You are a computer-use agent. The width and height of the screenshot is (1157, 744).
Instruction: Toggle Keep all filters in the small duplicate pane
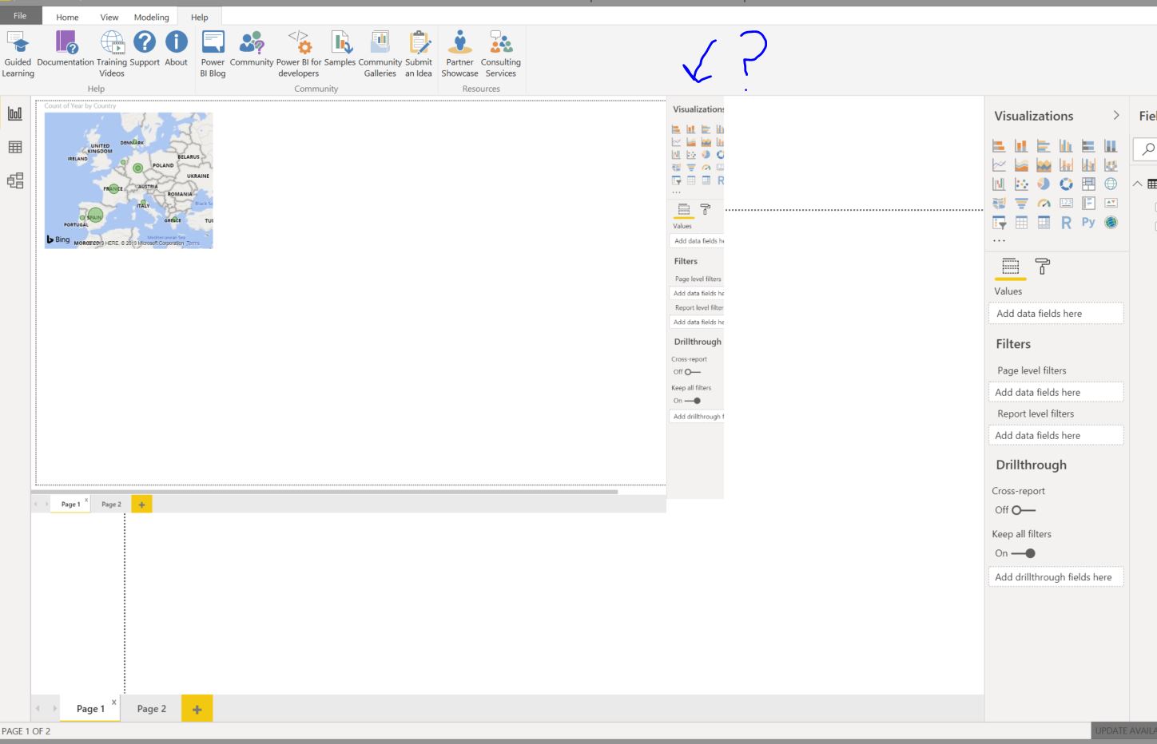click(x=693, y=401)
